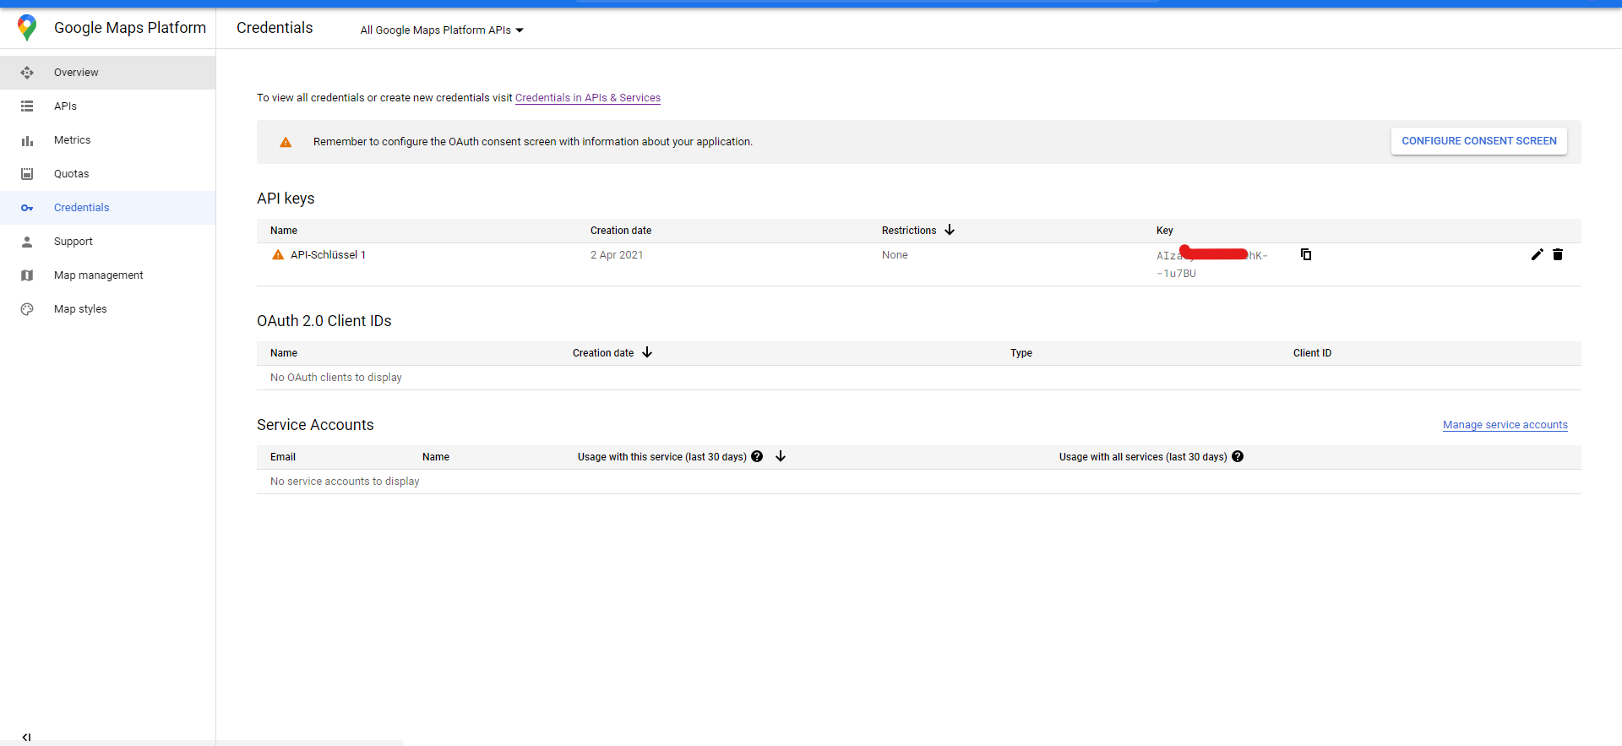Click the Google Maps Platform title
The height and width of the screenshot is (746, 1622).
(130, 28)
